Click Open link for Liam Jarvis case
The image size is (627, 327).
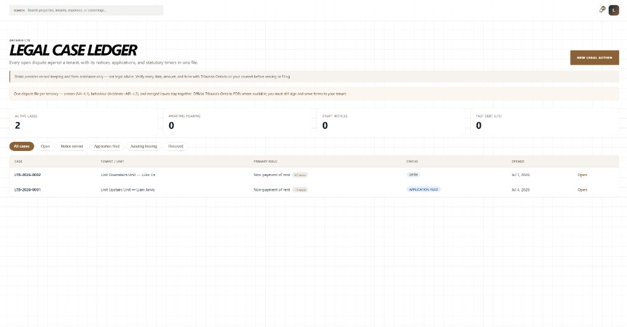click(x=582, y=189)
